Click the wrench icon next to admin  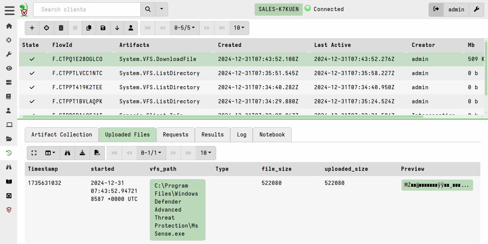click(x=476, y=10)
